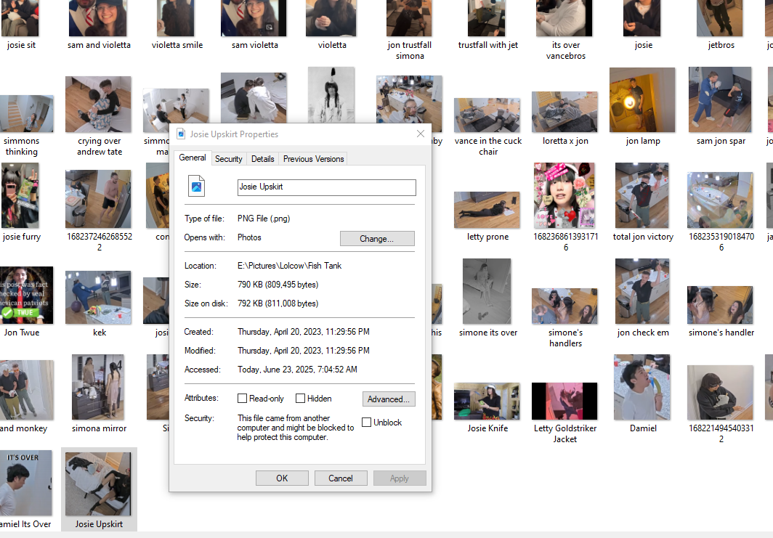Select the '1682372462685522' thumbnail
This screenshot has width=773, height=538.
[x=98, y=199]
